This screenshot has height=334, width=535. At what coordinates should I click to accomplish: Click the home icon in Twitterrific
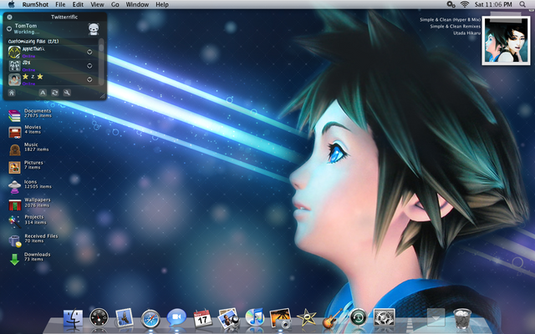(x=12, y=93)
